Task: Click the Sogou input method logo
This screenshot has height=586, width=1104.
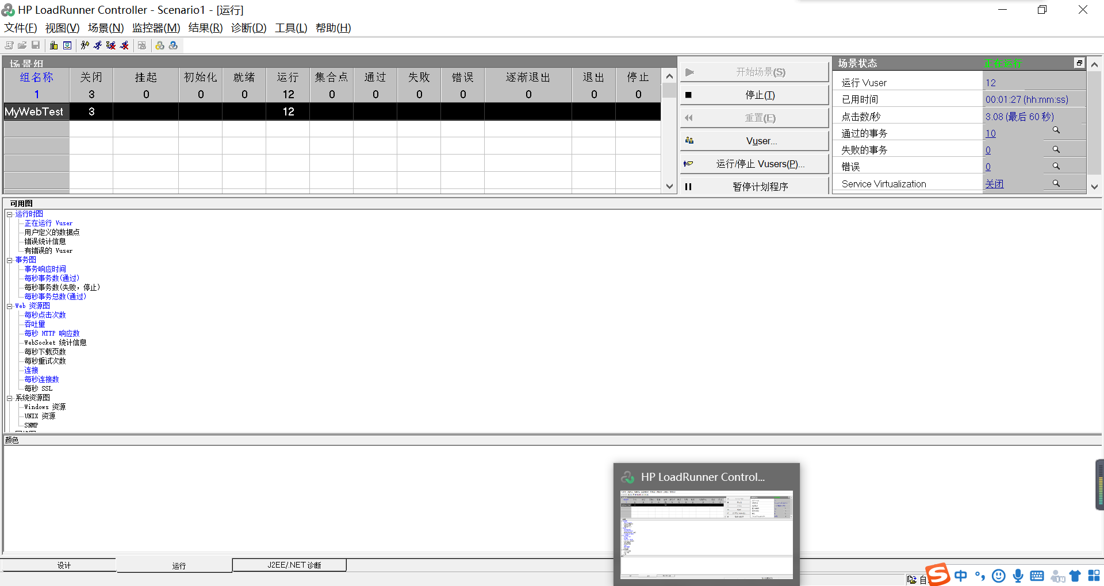Action: tap(938, 575)
